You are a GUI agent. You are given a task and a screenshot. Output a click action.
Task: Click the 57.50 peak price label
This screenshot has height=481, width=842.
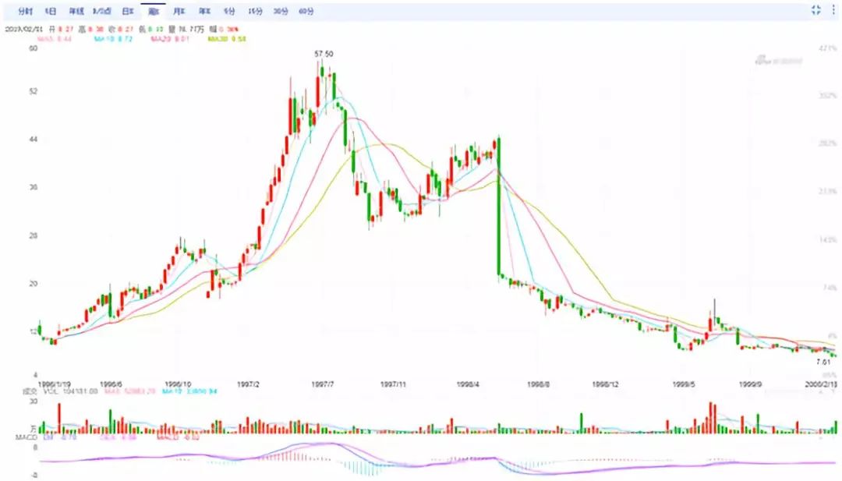(326, 54)
